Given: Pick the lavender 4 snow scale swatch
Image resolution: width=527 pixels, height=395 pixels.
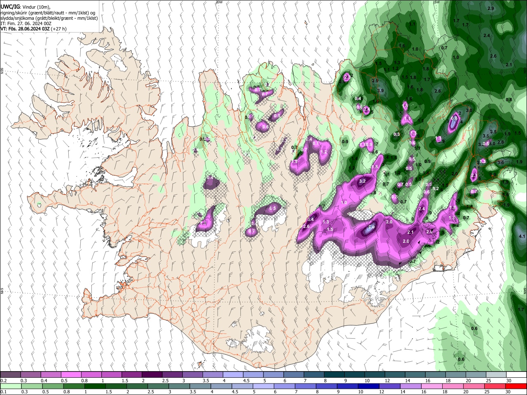Looking at the screenshot, I should click(233, 375).
